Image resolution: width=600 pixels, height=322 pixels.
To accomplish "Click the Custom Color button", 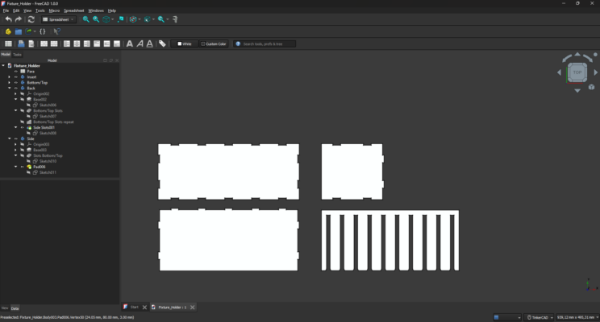I will point(214,44).
